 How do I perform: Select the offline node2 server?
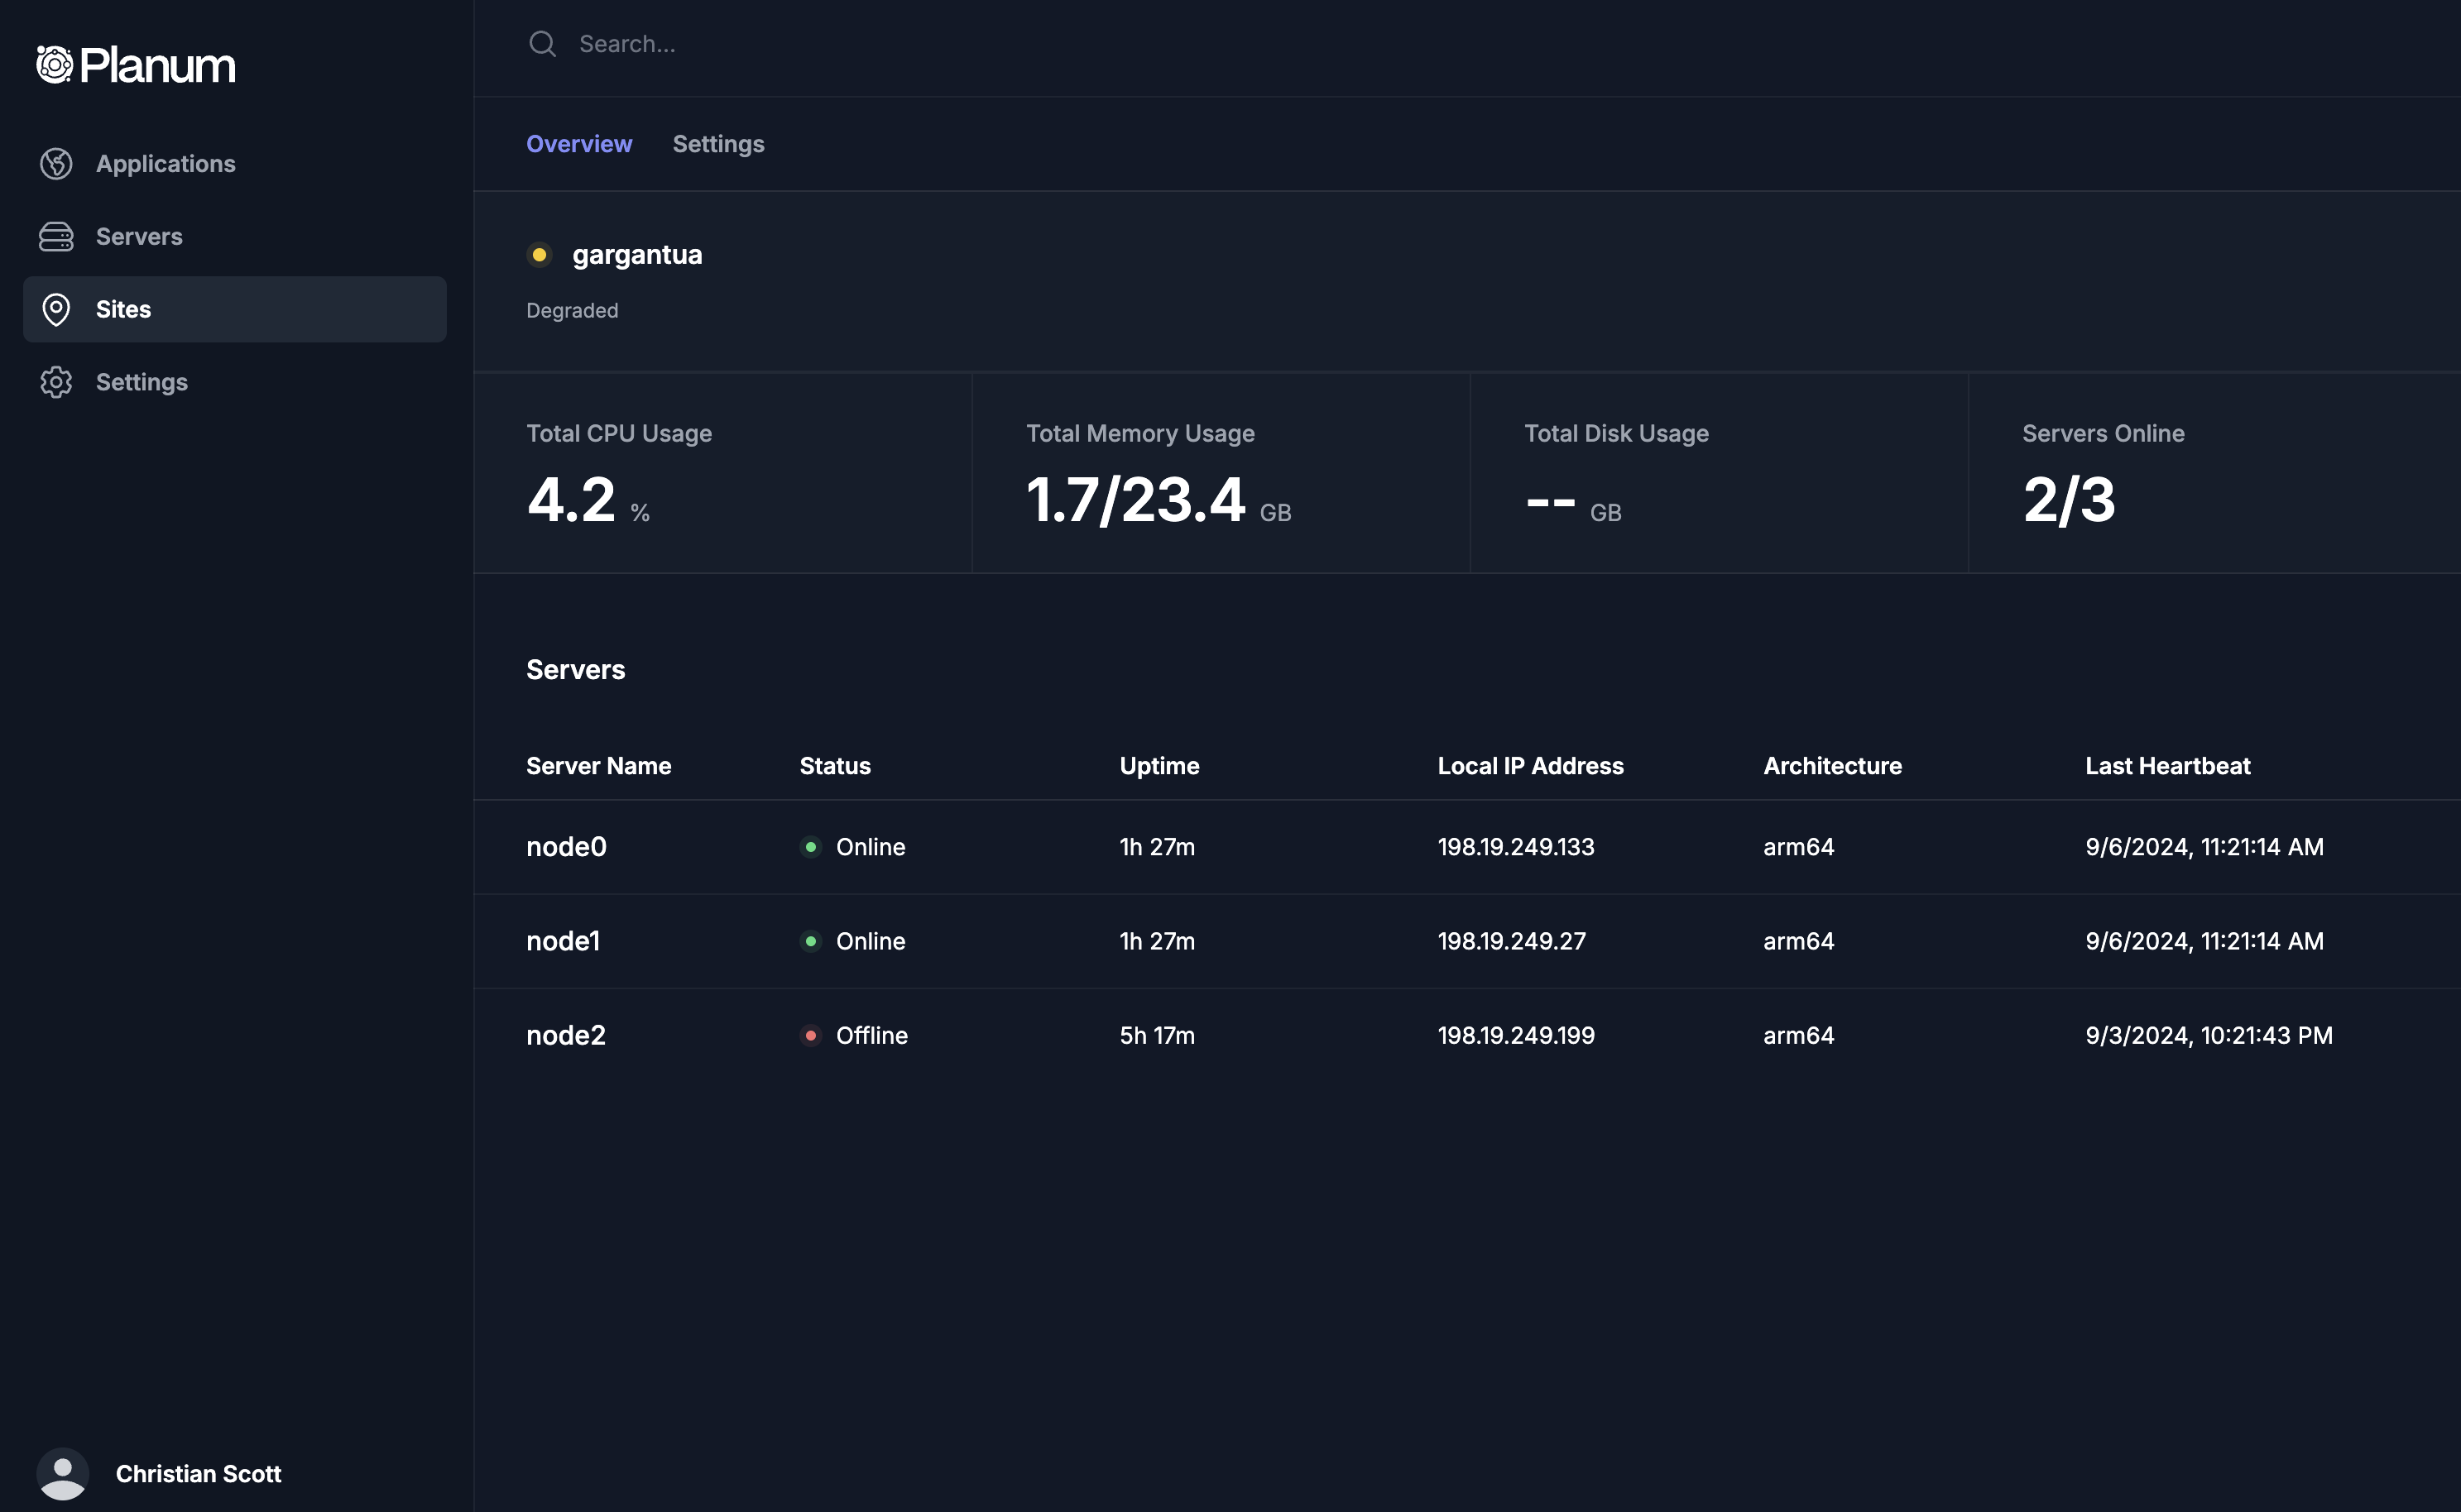coord(566,1036)
